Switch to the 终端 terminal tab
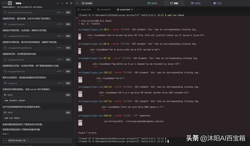This screenshot has height=146, width=250. pos(174,3)
